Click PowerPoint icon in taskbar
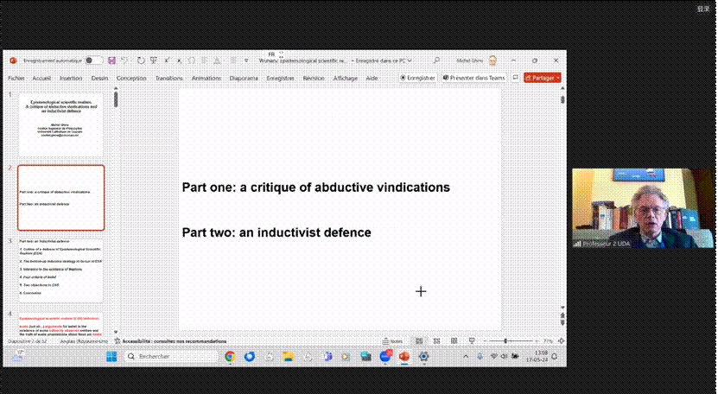 [403, 356]
